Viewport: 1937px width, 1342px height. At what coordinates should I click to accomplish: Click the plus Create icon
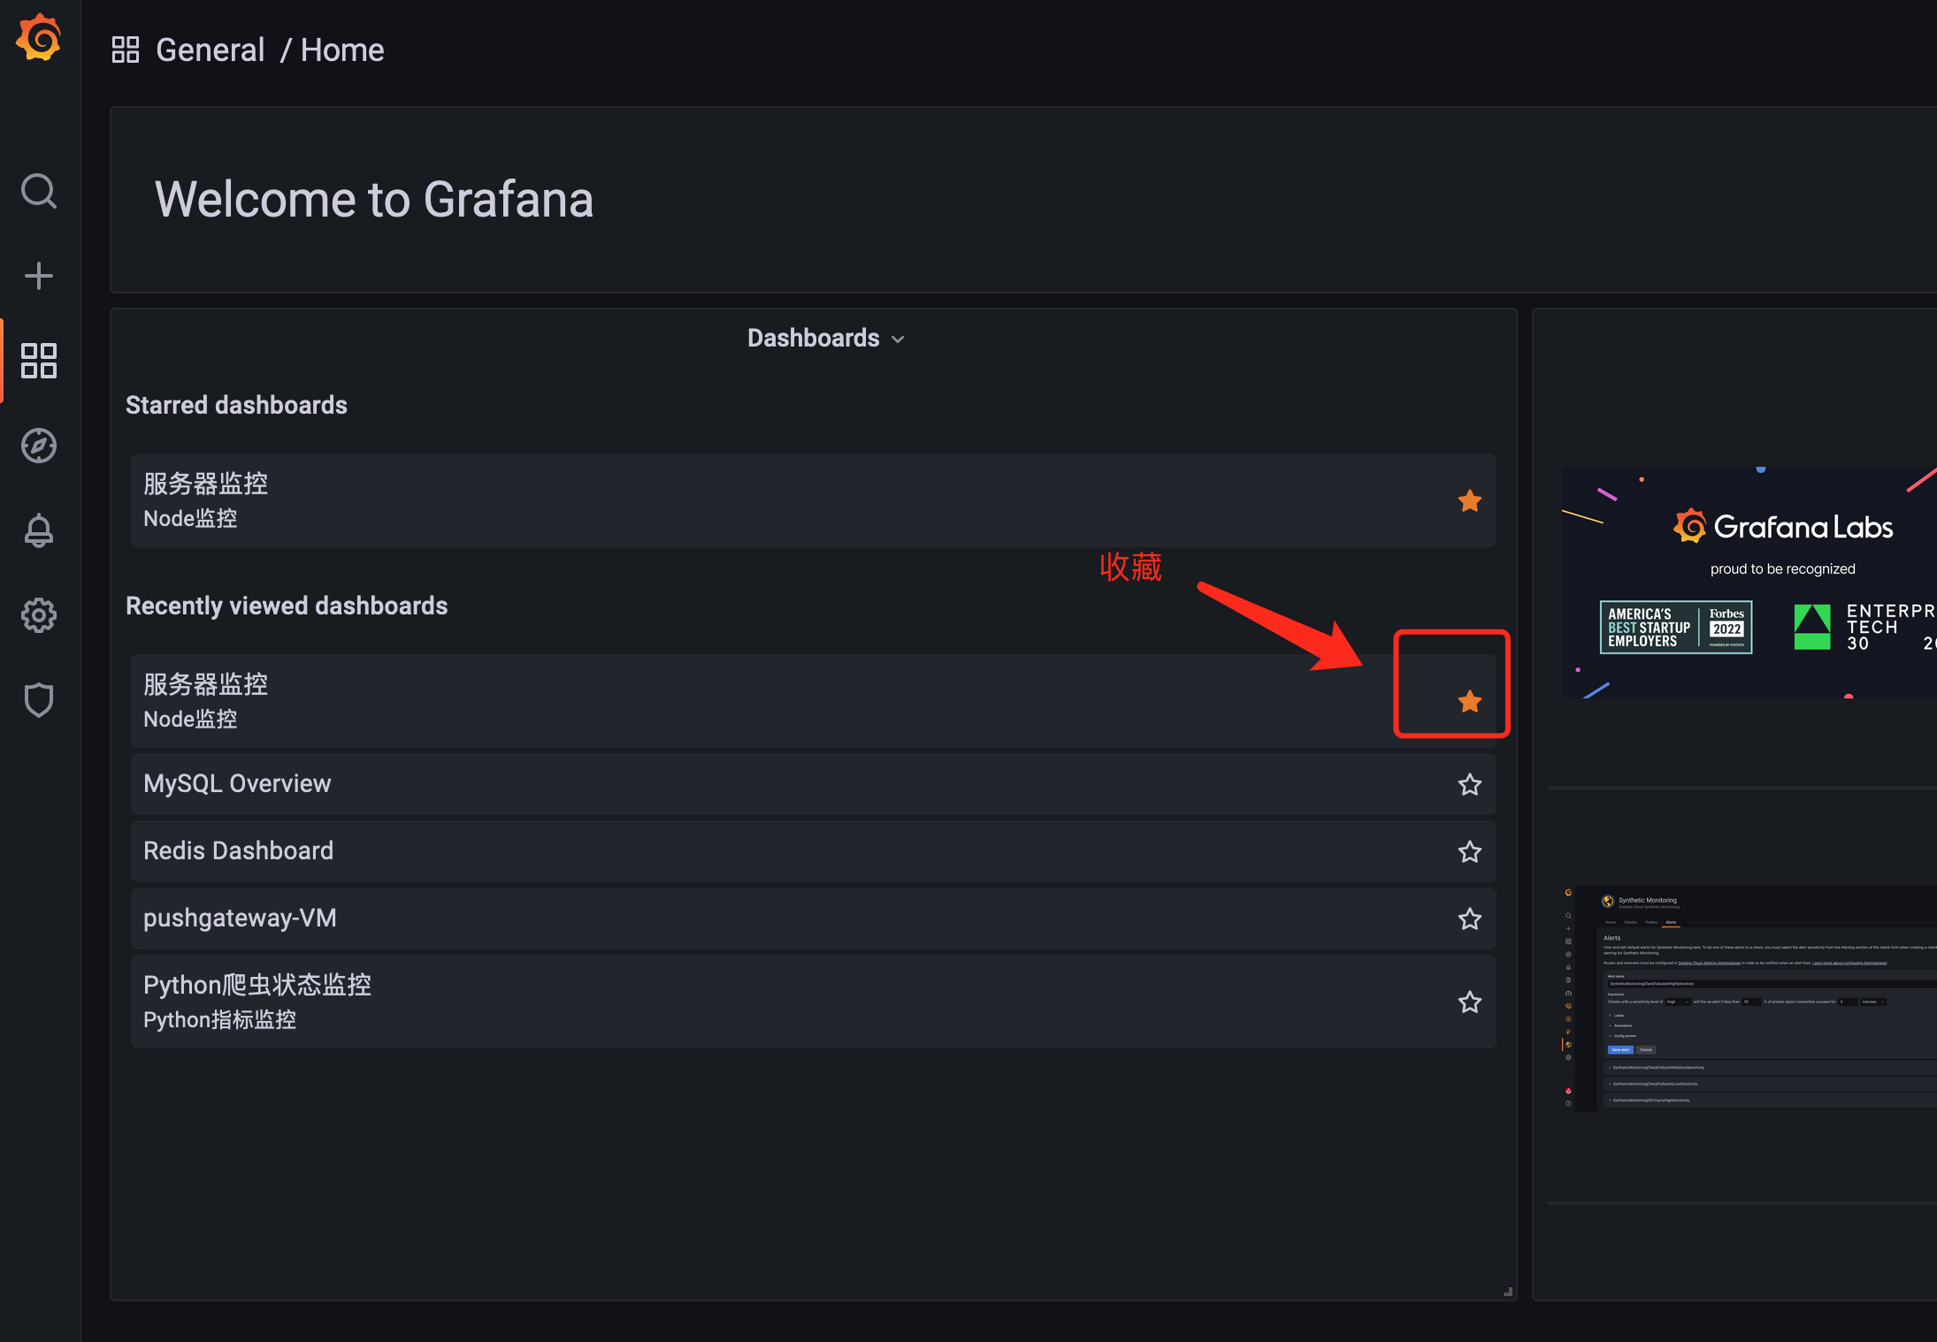[39, 276]
